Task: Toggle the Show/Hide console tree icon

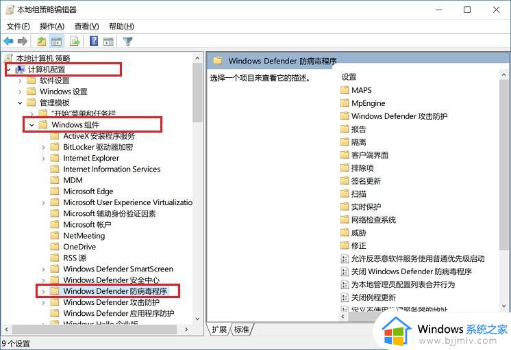Action: [x=56, y=41]
